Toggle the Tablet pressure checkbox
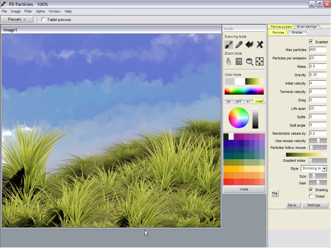Screen dimensions: 331x248 tap(44, 20)
